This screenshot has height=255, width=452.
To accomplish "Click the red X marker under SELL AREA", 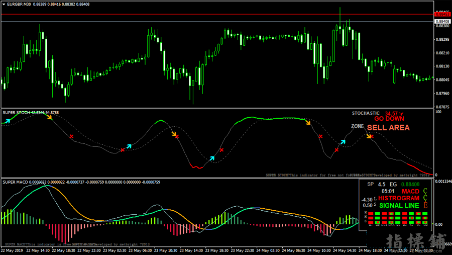I will [372, 136].
